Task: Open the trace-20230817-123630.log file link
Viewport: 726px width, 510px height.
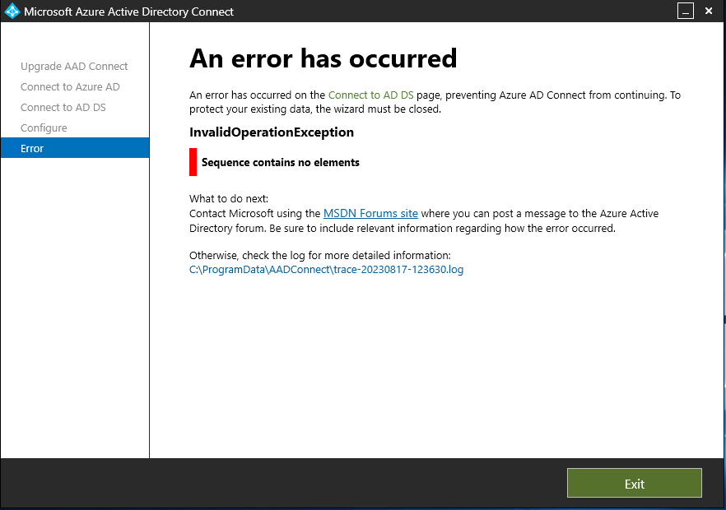Action: (326, 269)
